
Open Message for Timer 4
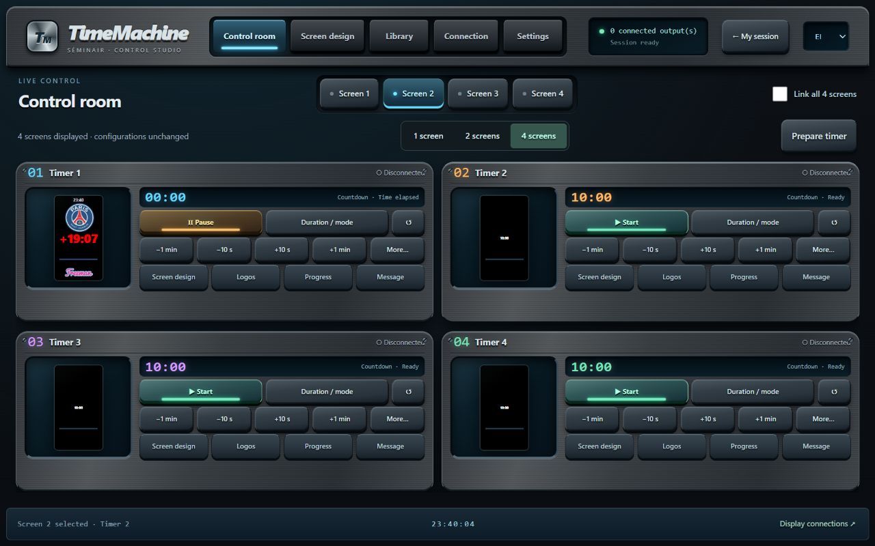(x=816, y=446)
